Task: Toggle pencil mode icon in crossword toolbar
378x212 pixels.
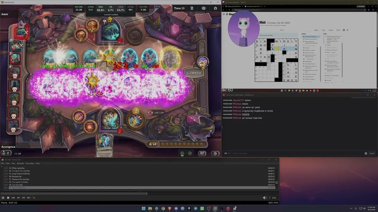Action: tap(348, 30)
